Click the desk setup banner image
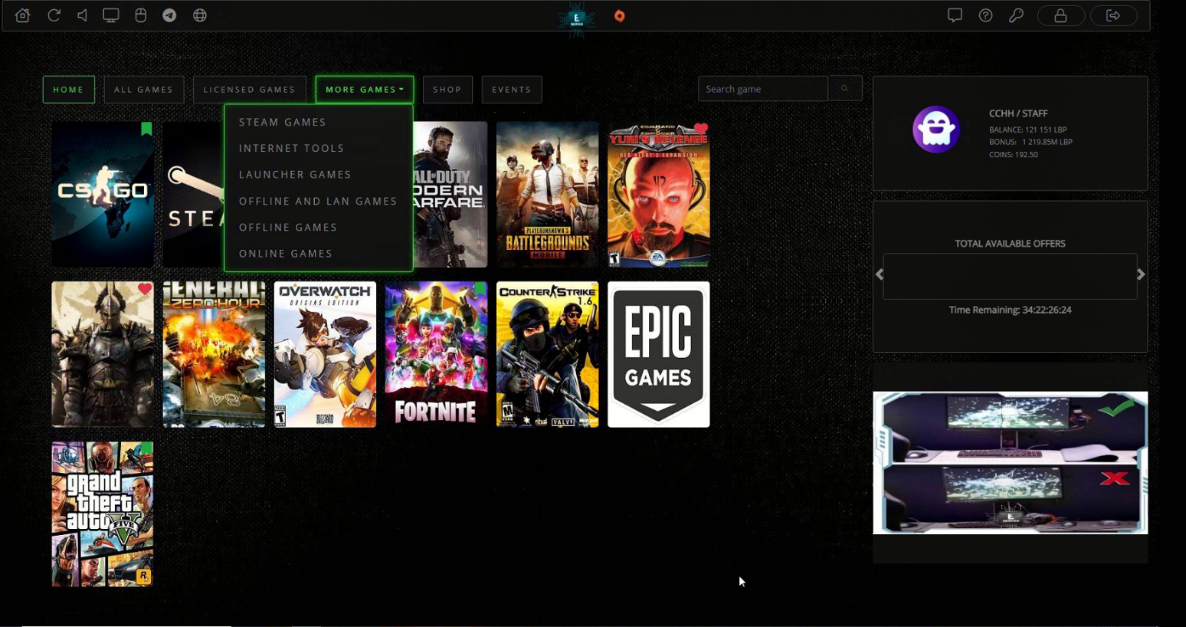 point(1011,463)
